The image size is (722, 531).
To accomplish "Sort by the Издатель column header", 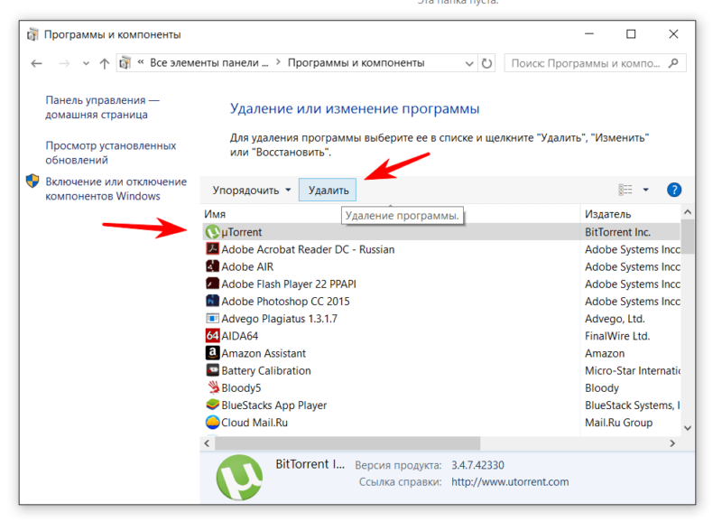I will coord(607,214).
